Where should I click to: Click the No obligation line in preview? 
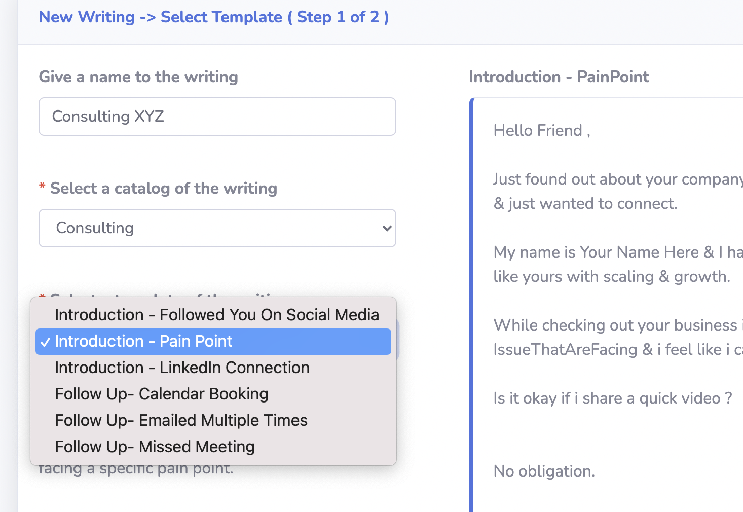[x=544, y=471]
